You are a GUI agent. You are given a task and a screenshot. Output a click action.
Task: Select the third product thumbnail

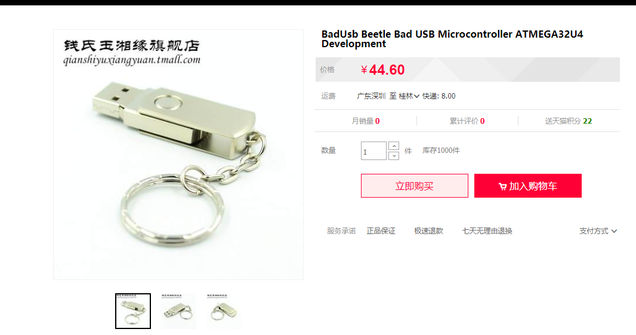point(224,311)
